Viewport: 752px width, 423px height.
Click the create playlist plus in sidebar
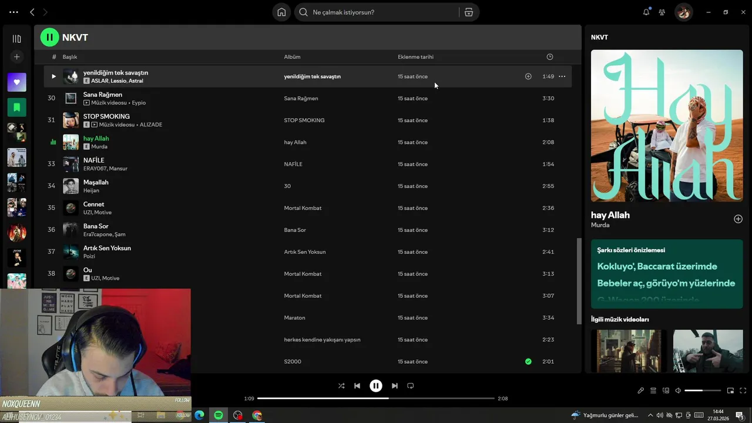[16, 57]
